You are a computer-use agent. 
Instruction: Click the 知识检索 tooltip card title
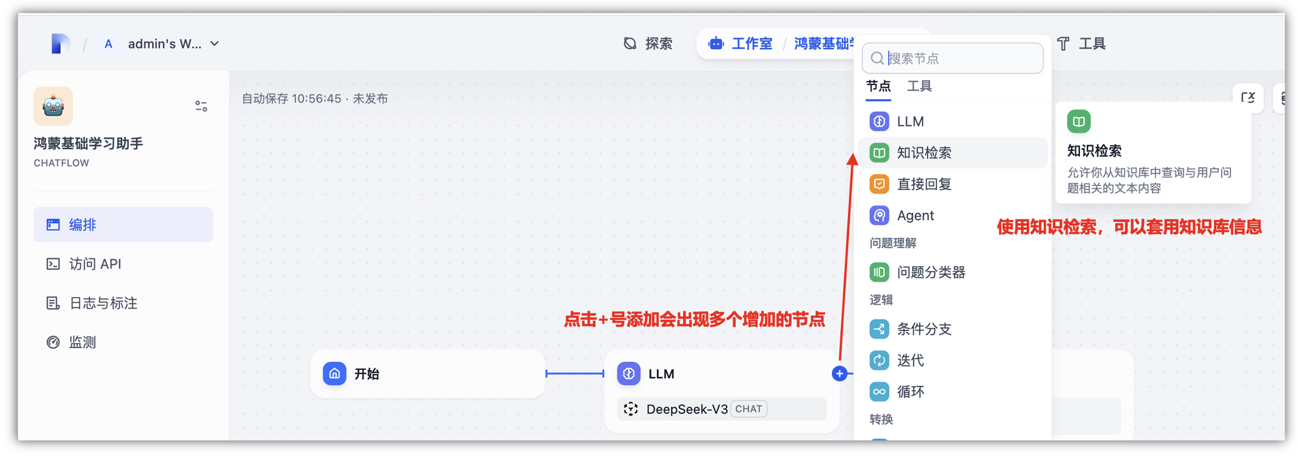(1094, 151)
